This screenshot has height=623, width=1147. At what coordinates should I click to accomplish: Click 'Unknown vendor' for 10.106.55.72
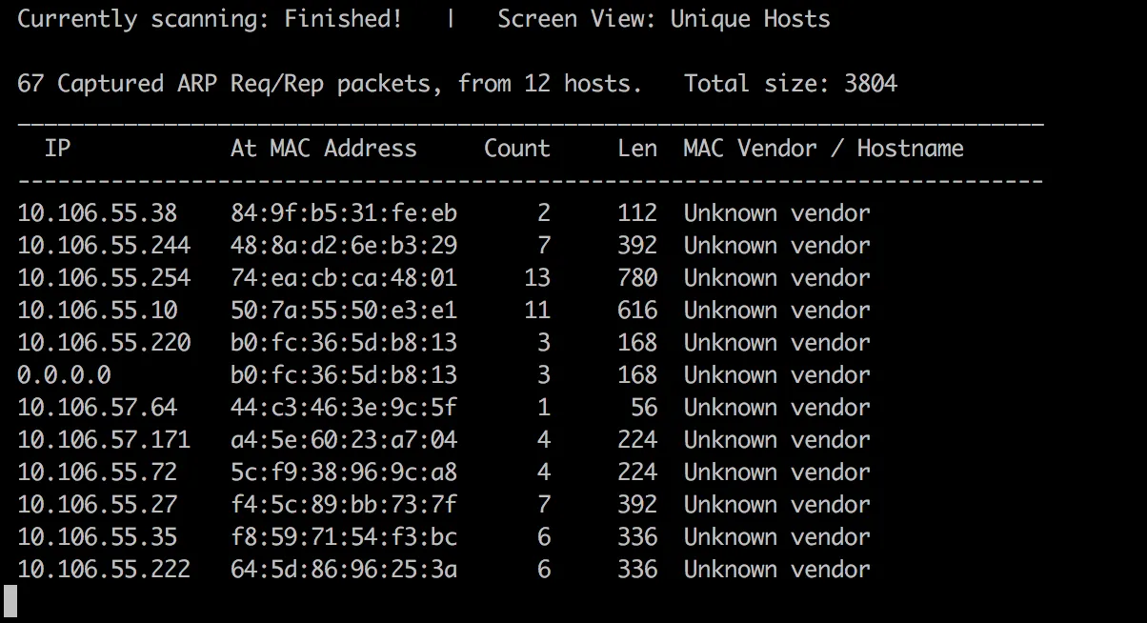(x=776, y=472)
